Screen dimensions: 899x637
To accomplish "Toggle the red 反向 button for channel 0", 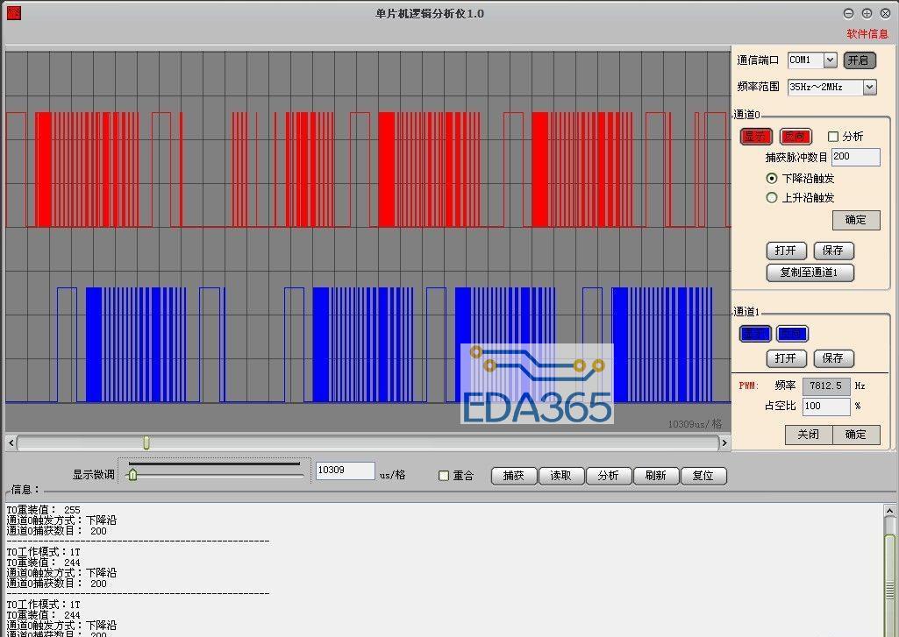I will coord(796,137).
